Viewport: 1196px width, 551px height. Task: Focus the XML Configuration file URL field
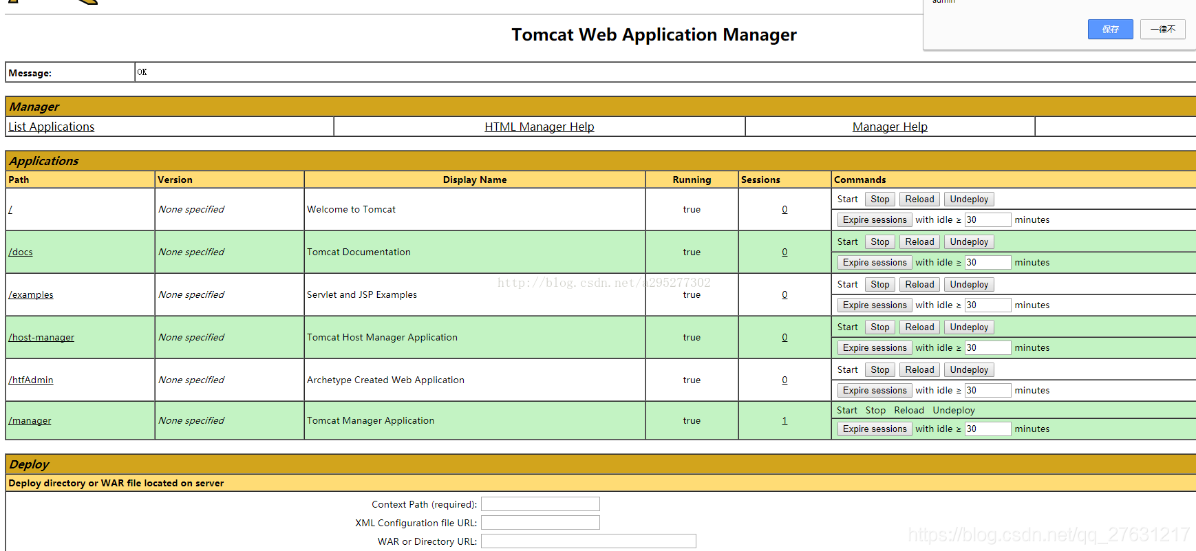click(540, 523)
